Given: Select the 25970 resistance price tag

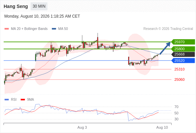Looking at the screenshot, I should coord(183,42).
